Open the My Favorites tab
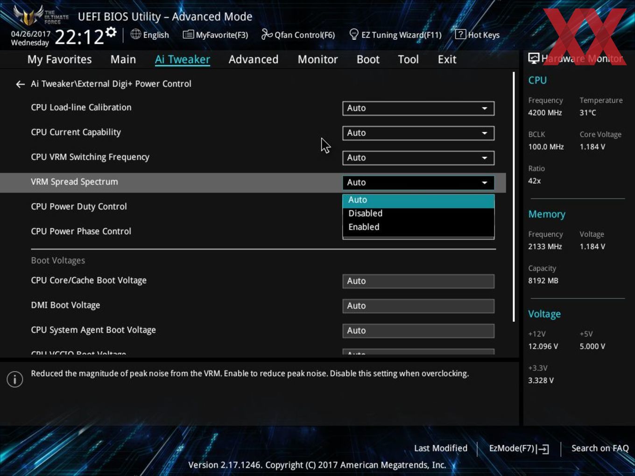The width and height of the screenshot is (635, 476). click(x=59, y=60)
